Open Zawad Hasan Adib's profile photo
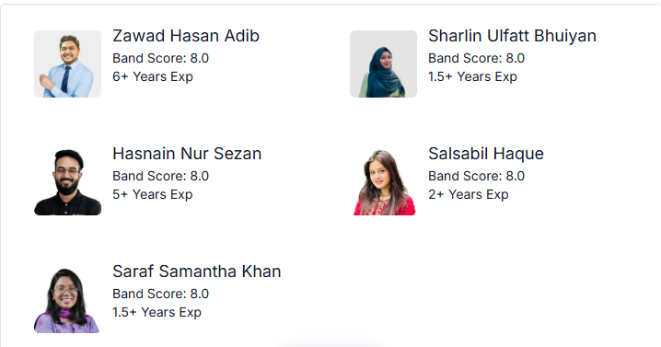 tap(67, 64)
